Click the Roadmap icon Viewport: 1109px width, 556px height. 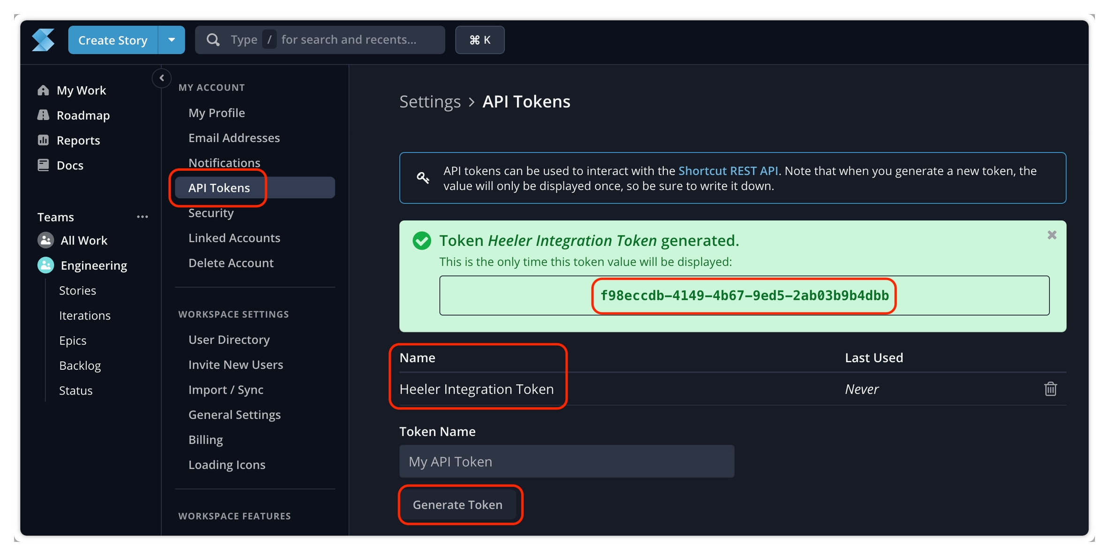(x=43, y=115)
